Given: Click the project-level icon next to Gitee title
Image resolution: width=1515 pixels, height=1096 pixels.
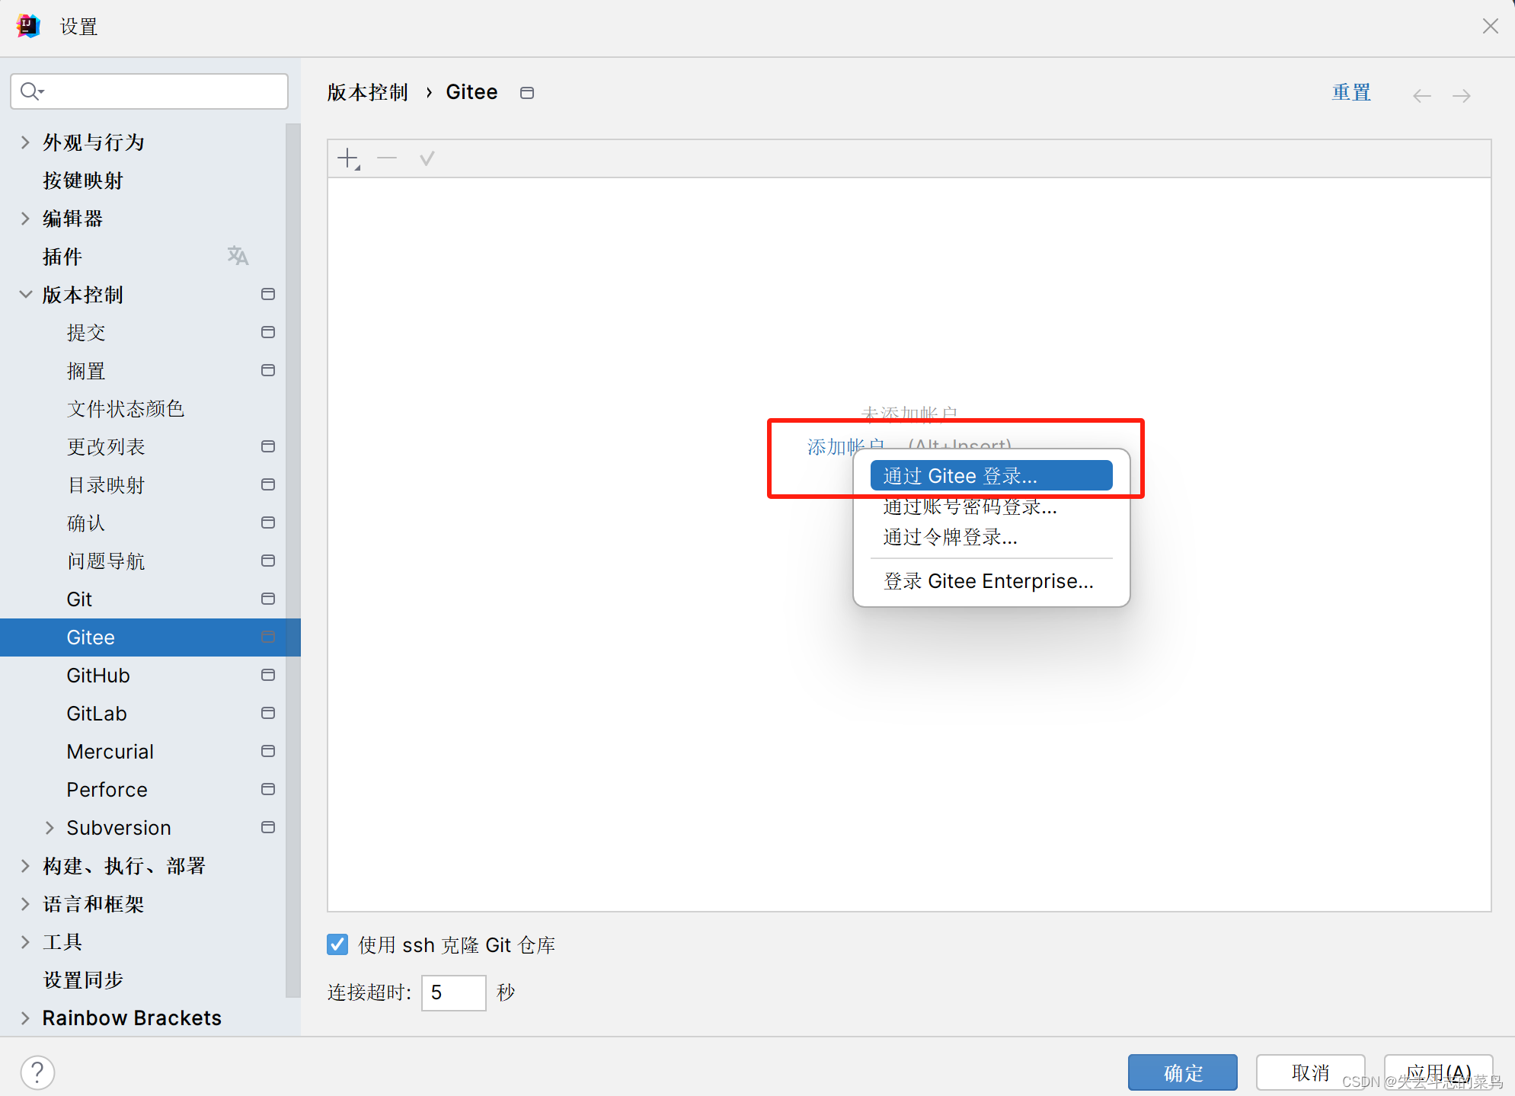Looking at the screenshot, I should point(527,93).
